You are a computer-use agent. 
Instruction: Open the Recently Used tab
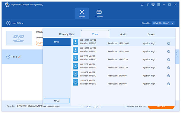(67, 34)
